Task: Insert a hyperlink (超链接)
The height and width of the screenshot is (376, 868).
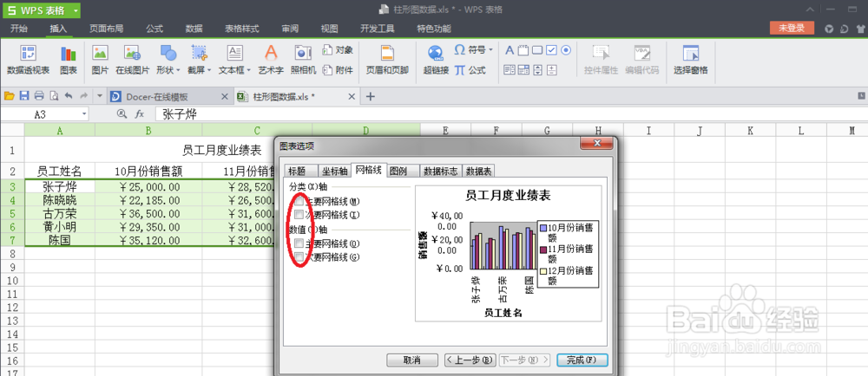Action: pos(436,60)
